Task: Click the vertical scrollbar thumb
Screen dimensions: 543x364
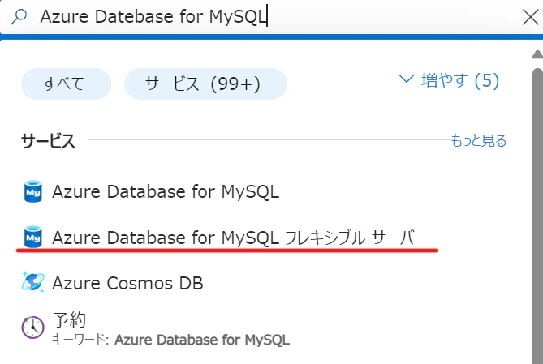Action: pyautogui.click(x=537, y=215)
